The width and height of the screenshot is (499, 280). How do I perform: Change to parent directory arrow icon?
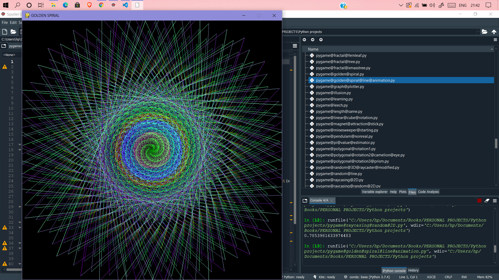494,32
